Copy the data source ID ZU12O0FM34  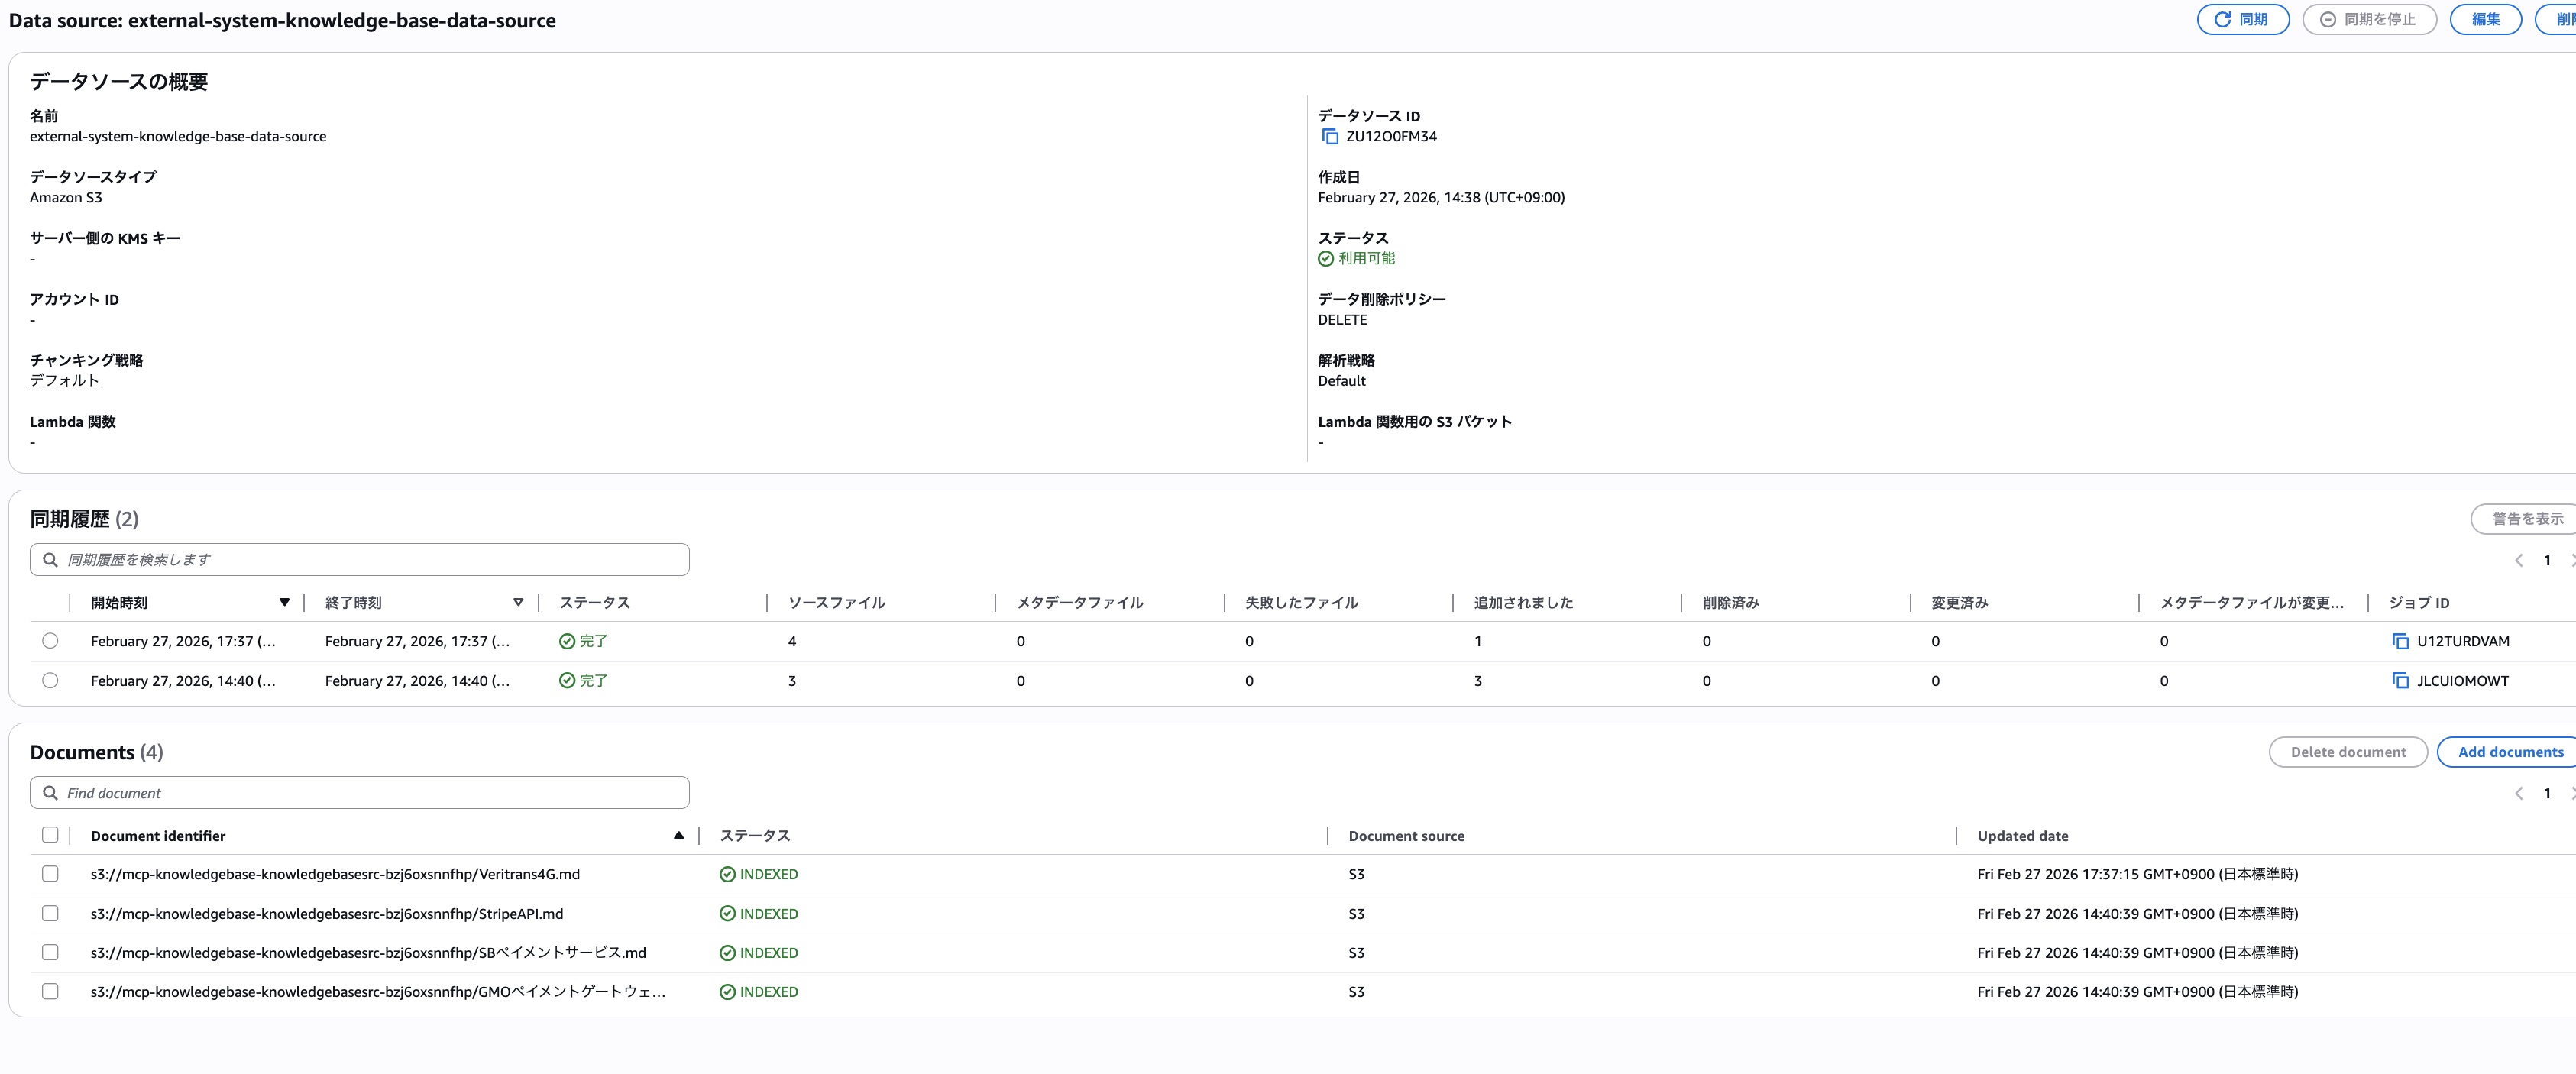pyautogui.click(x=1329, y=137)
